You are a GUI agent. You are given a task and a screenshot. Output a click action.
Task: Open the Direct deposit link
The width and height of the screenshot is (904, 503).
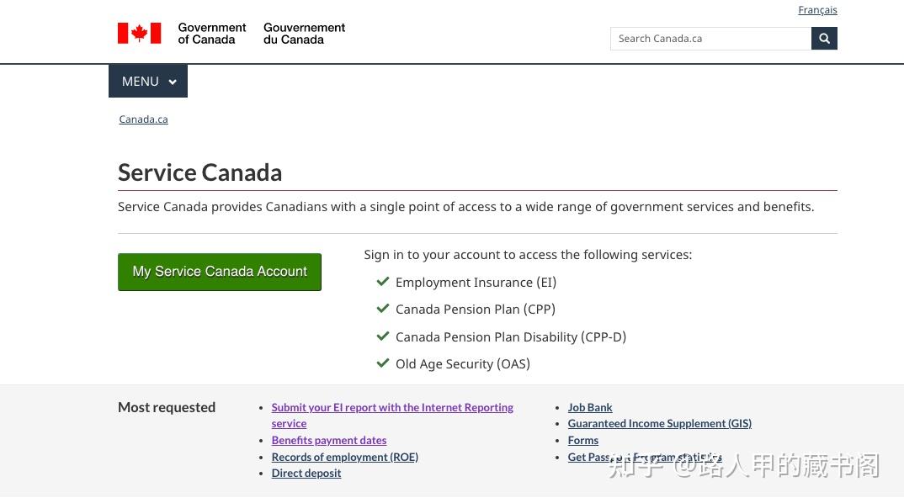tap(306, 474)
